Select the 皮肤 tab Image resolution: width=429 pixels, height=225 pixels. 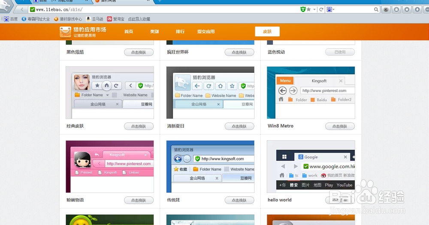pos(267,31)
